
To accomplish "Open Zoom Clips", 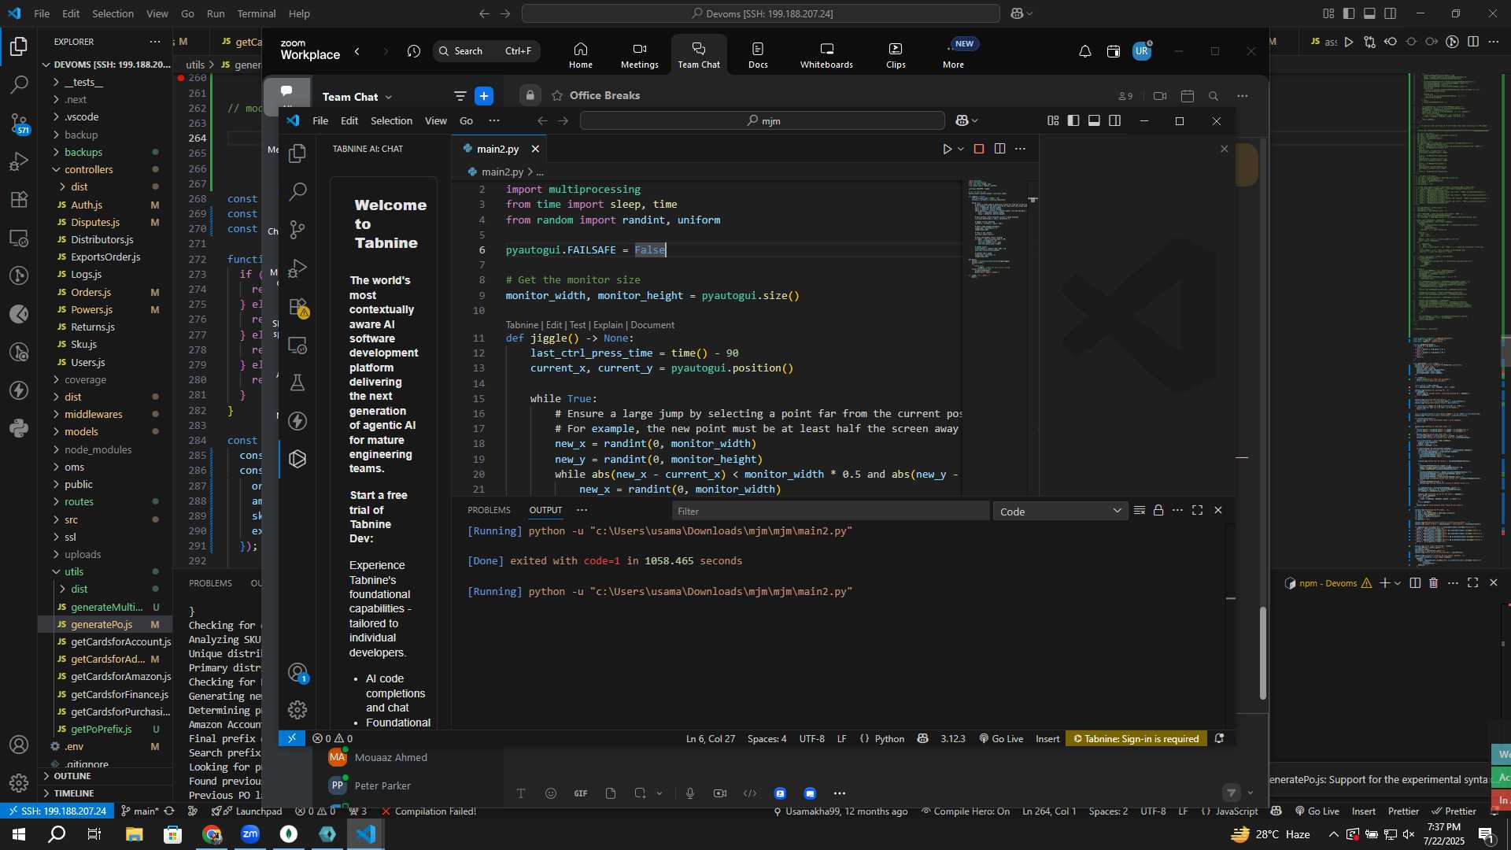I will pos(896,55).
